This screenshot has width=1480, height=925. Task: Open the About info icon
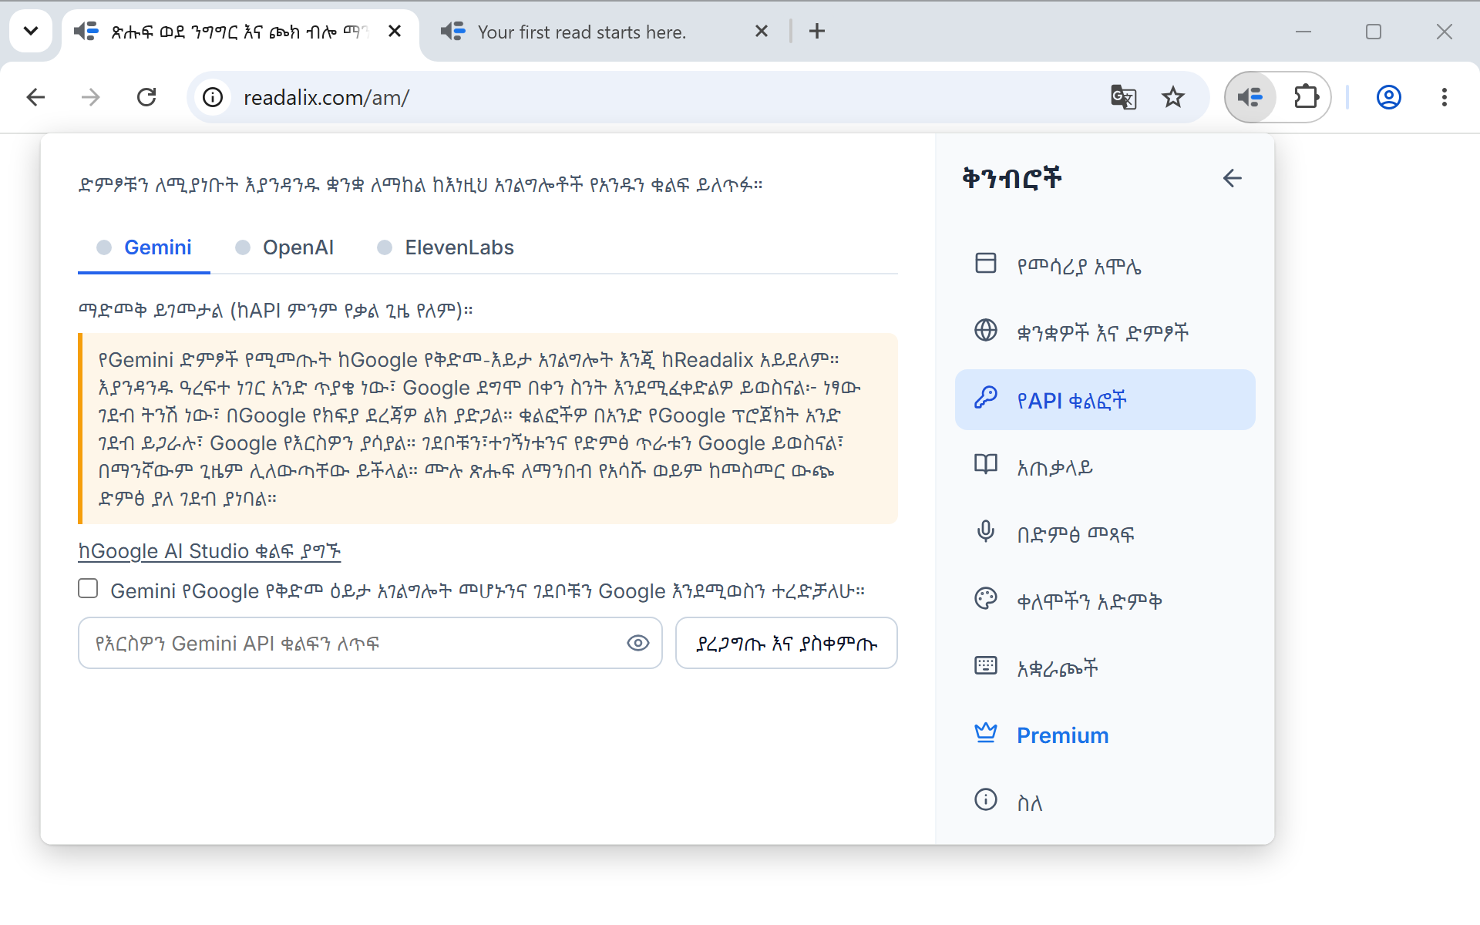(x=985, y=799)
